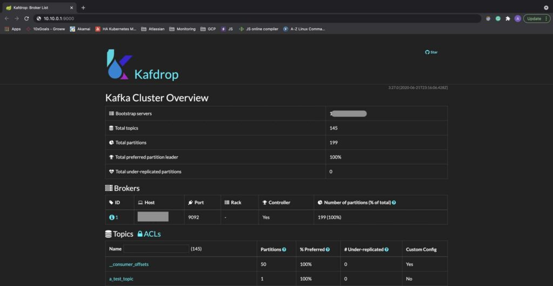This screenshot has height=286, width=553.
Task: Click the Controller column trophy icon
Action: tap(265, 203)
